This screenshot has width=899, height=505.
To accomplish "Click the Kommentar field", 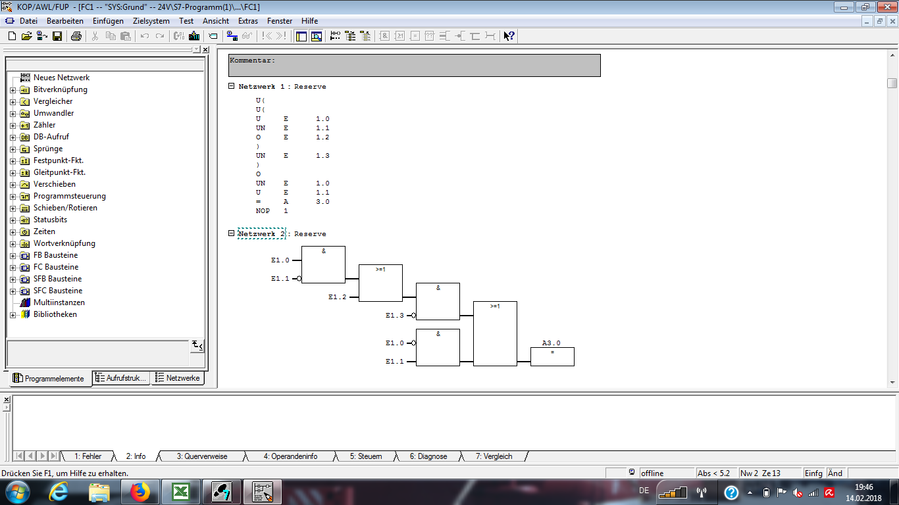I will click(414, 65).
